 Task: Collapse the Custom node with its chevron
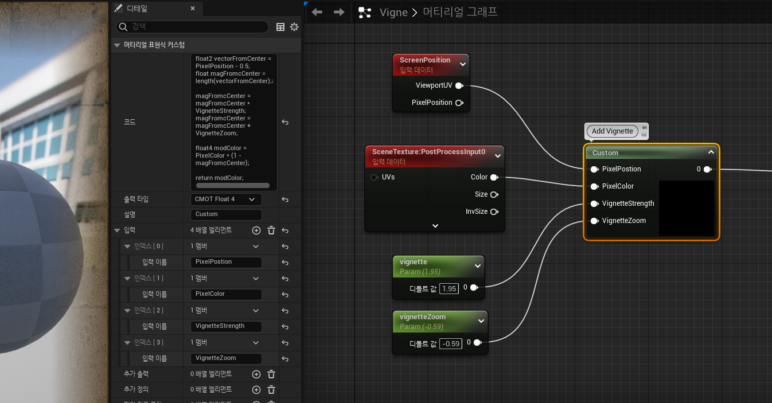[711, 152]
